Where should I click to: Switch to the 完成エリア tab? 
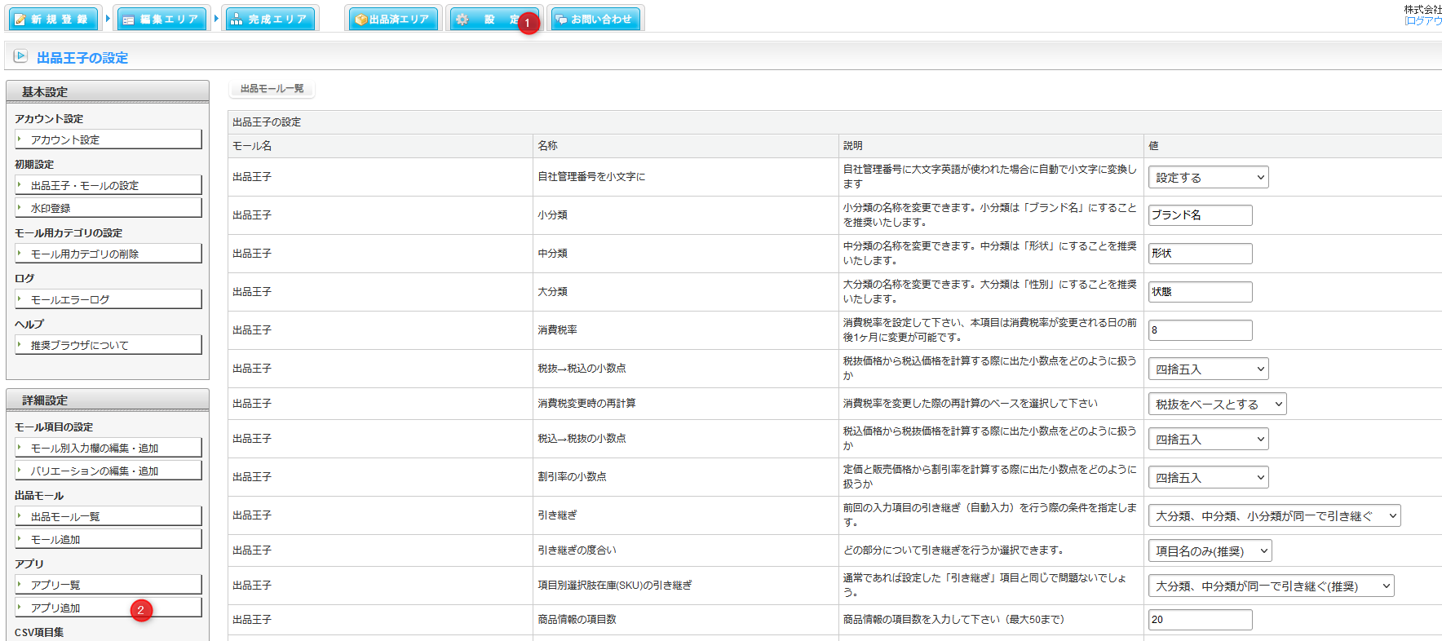tap(269, 19)
